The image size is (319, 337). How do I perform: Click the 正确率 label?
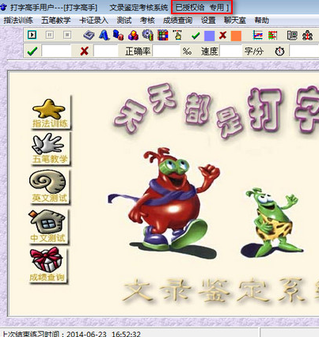coord(138,51)
